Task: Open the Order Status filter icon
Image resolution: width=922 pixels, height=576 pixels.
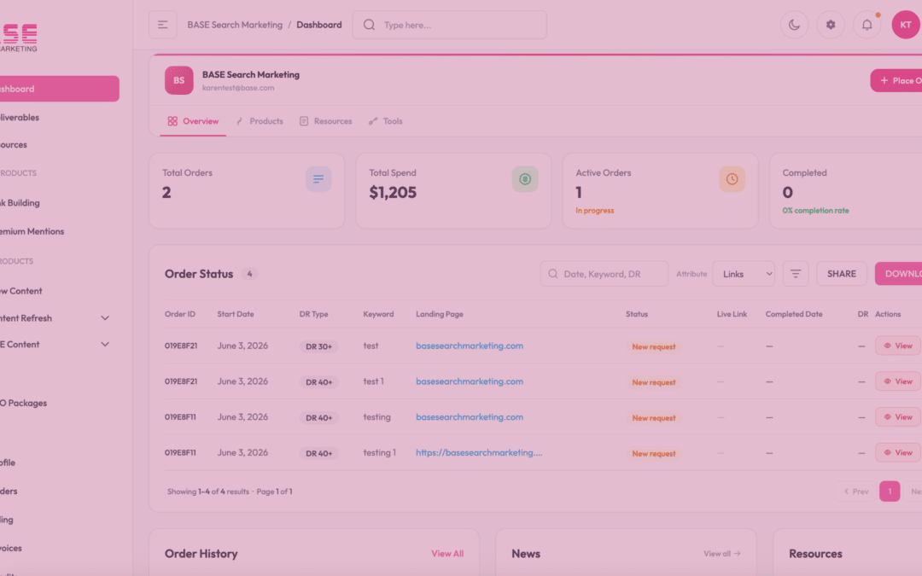Action: [796, 274]
